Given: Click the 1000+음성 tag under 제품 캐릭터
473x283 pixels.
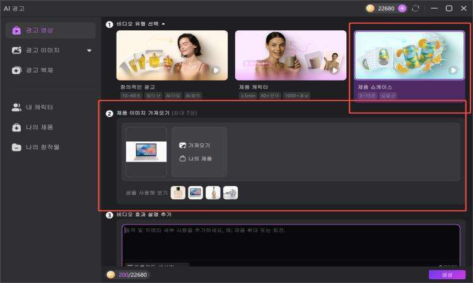Looking at the screenshot, I should click(297, 96).
